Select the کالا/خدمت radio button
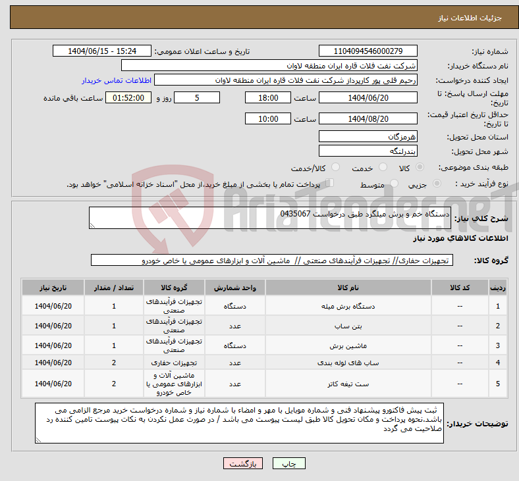Image resolution: width=519 pixels, height=481 pixels. tap(336, 167)
